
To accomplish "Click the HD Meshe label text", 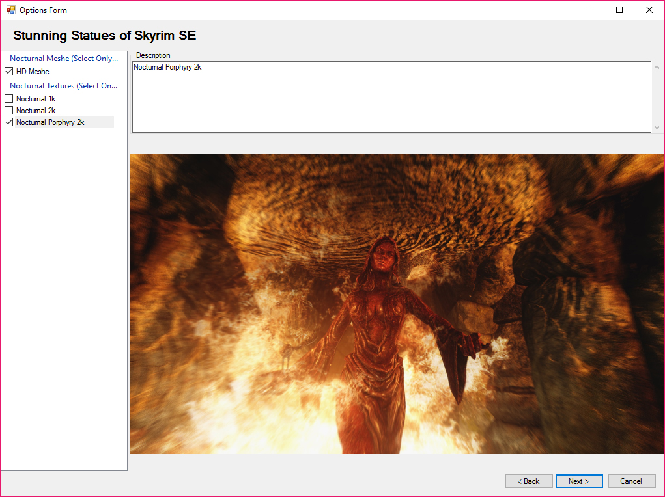I will coord(33,71).
